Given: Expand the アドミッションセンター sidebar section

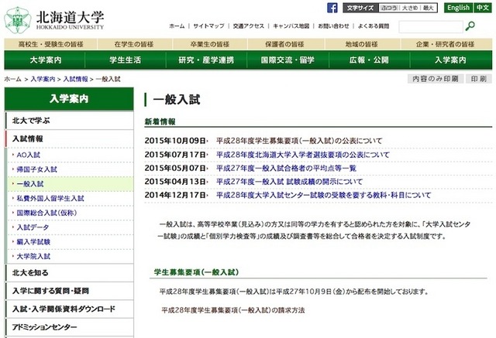Looking at the screenshot, I should [69, 327].
